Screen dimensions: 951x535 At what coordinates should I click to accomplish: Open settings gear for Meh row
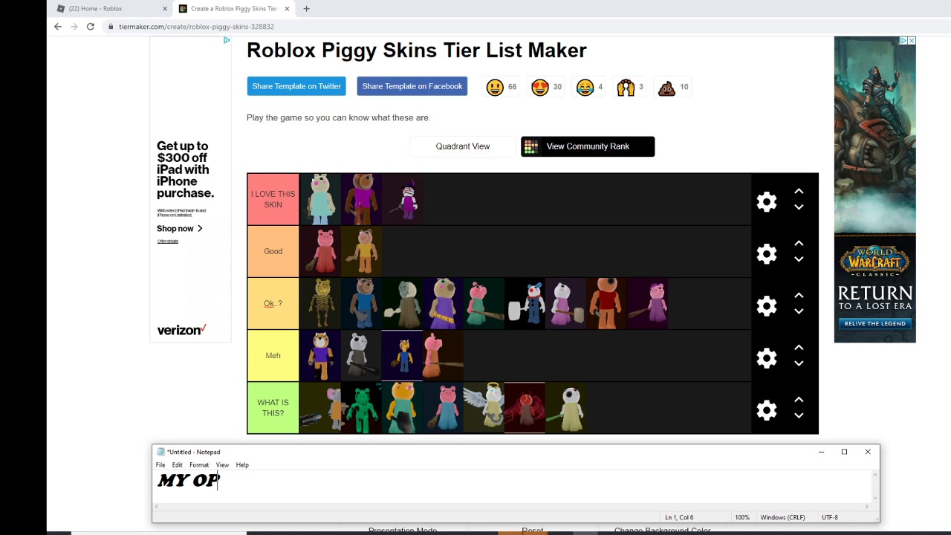766,358
